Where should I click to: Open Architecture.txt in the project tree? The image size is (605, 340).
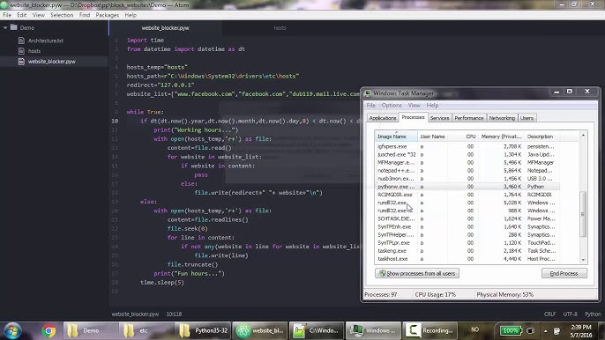pos(45,41)
